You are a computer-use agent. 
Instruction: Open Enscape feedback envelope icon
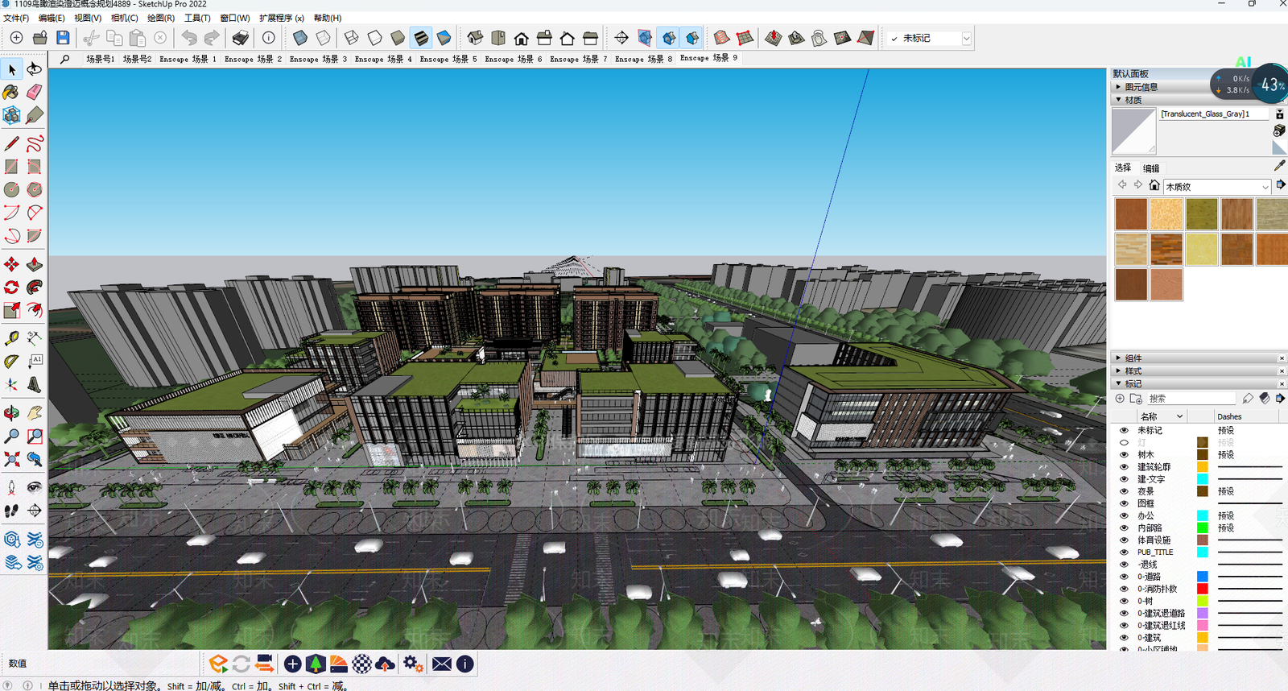[442, 664]
